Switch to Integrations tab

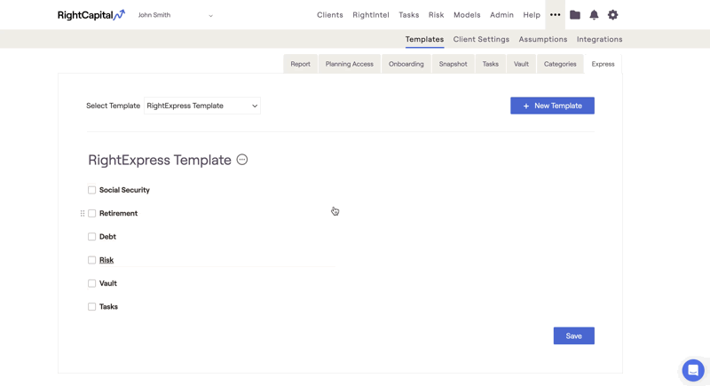(x=600, y=39)
